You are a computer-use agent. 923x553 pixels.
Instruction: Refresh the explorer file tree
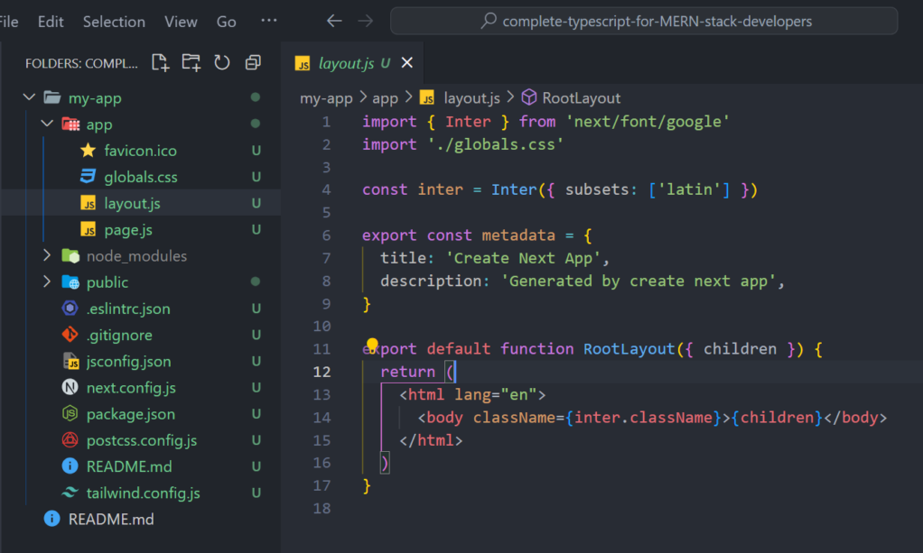(221, 62)
